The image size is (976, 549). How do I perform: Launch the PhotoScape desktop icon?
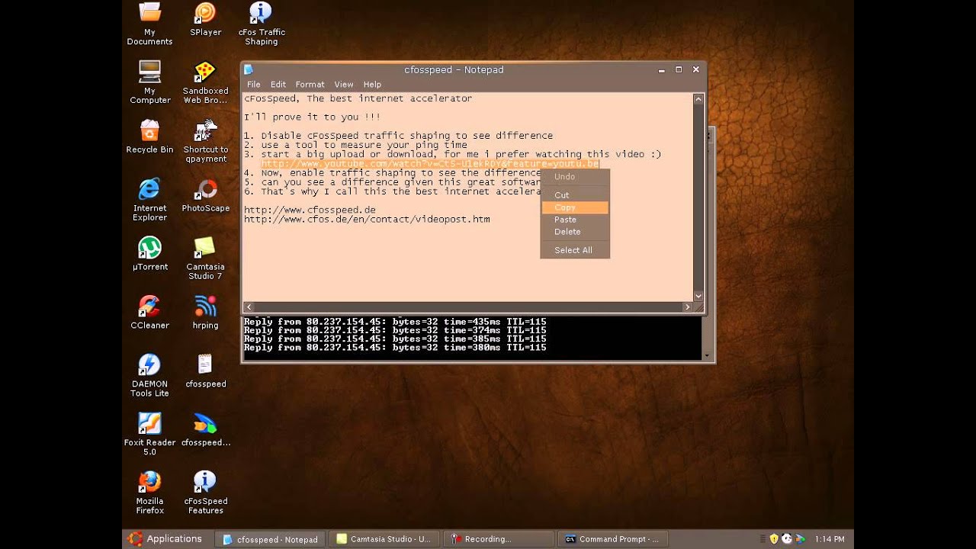pyautogui.click(x=205, y=195)
